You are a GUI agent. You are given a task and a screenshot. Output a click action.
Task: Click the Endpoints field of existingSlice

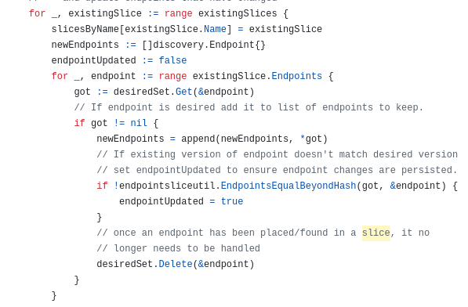tap(296, 76)
